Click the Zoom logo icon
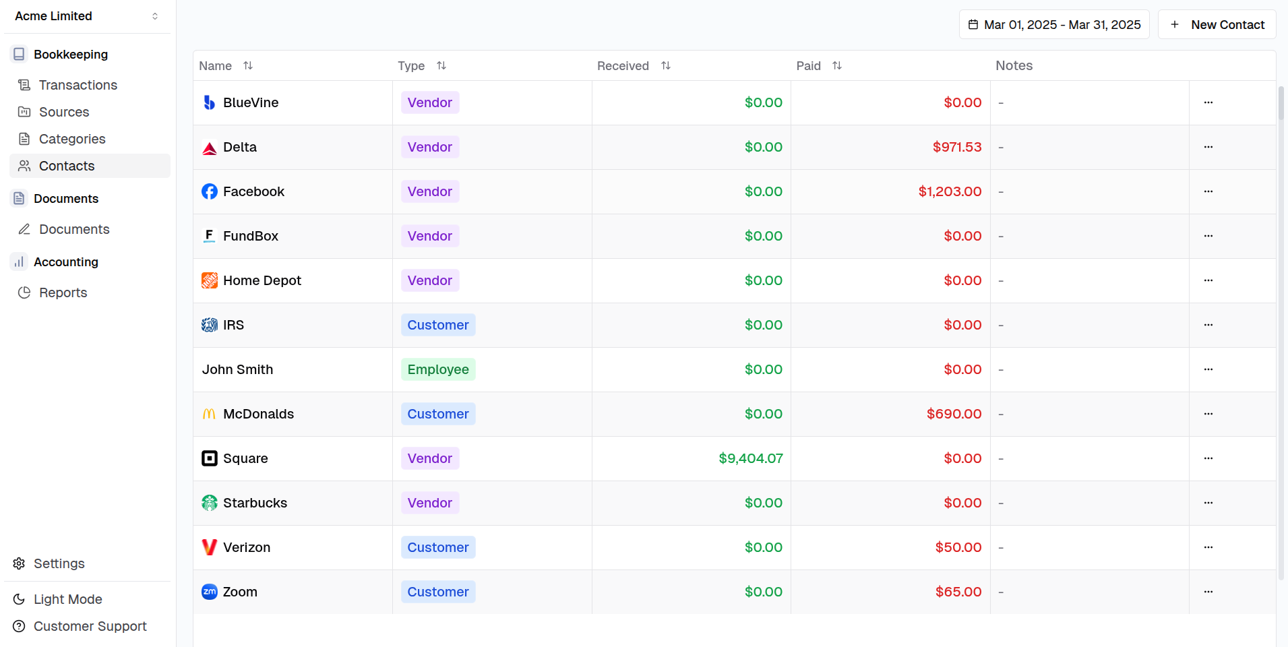The image size is (1288, 647). click(x=210, y=592)
